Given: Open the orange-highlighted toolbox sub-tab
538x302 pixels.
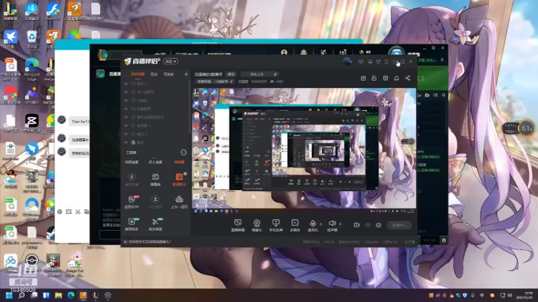Looking at the screenshot, I should tap(179, 162).
